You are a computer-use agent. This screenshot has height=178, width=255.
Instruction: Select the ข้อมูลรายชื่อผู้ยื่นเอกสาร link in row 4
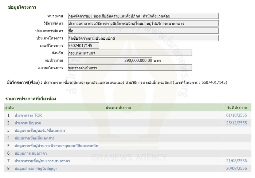(34, 138)
